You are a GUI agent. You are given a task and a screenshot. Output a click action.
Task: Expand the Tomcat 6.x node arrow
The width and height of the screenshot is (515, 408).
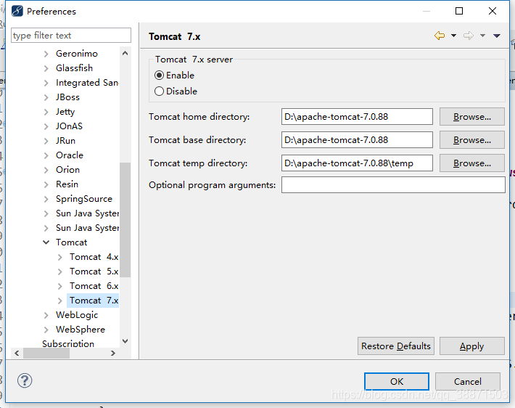59,286
